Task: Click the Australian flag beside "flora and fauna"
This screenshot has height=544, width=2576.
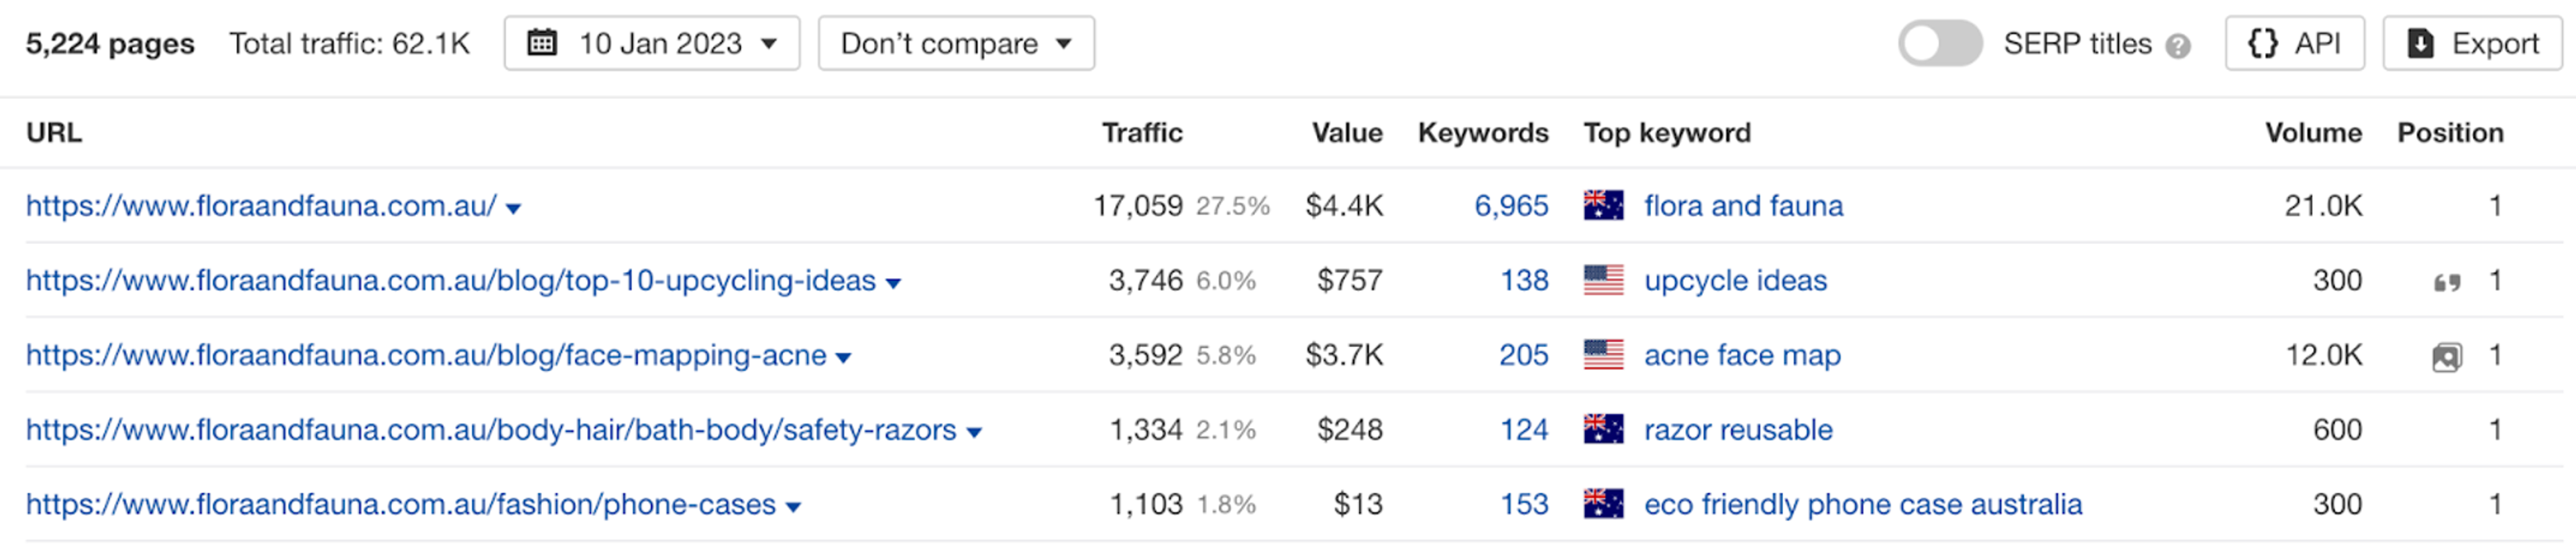Action: (x=1604, y=206)
